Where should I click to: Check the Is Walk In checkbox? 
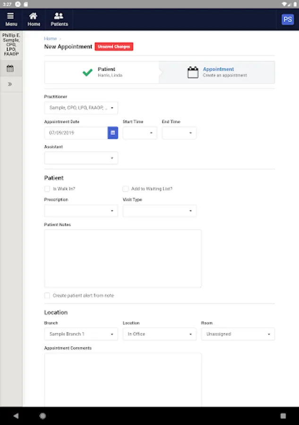click(47, 189)
